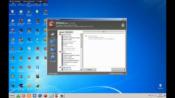Switch to the Windows tab
The width and height of the screenshot is (175, 98).
tap(62, 32)
